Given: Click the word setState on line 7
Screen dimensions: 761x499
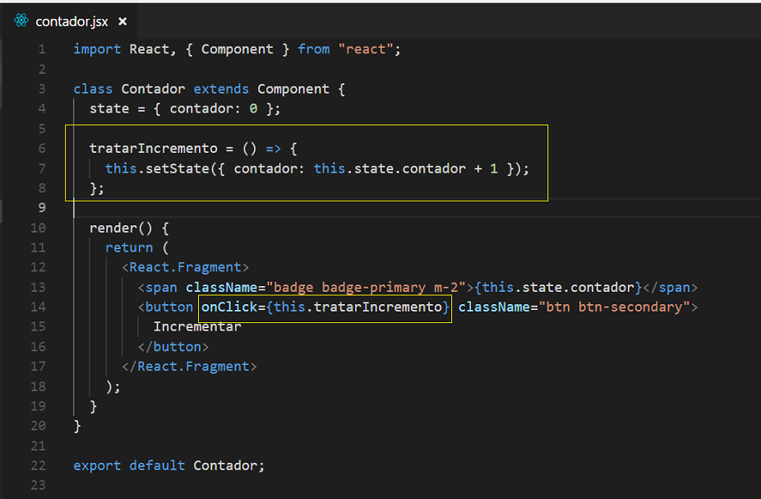Looking at the screenshot, I should pos(178,169).
